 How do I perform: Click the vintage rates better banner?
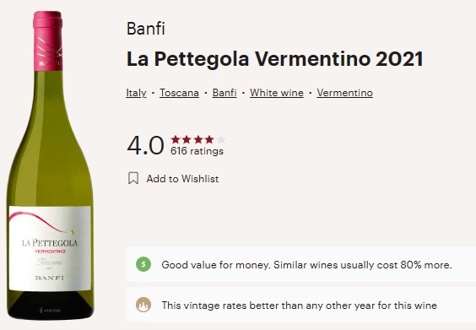point(300,305)
